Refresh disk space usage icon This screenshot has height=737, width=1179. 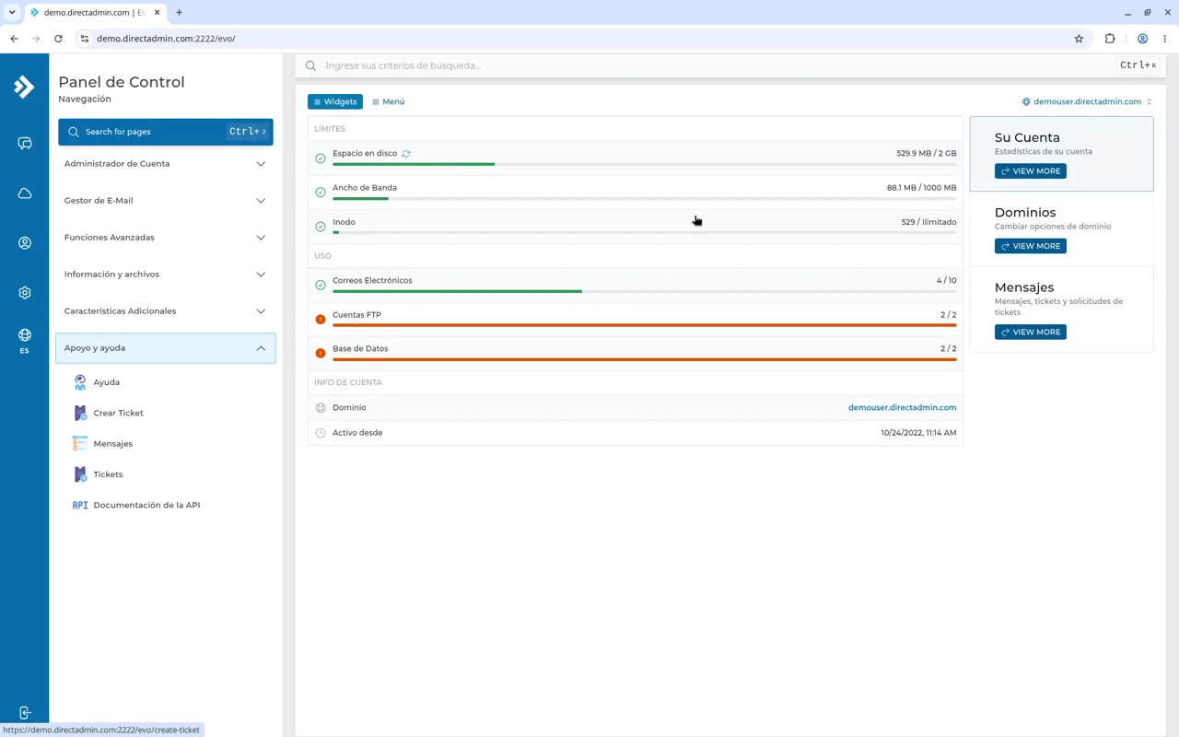pos(406,154)
